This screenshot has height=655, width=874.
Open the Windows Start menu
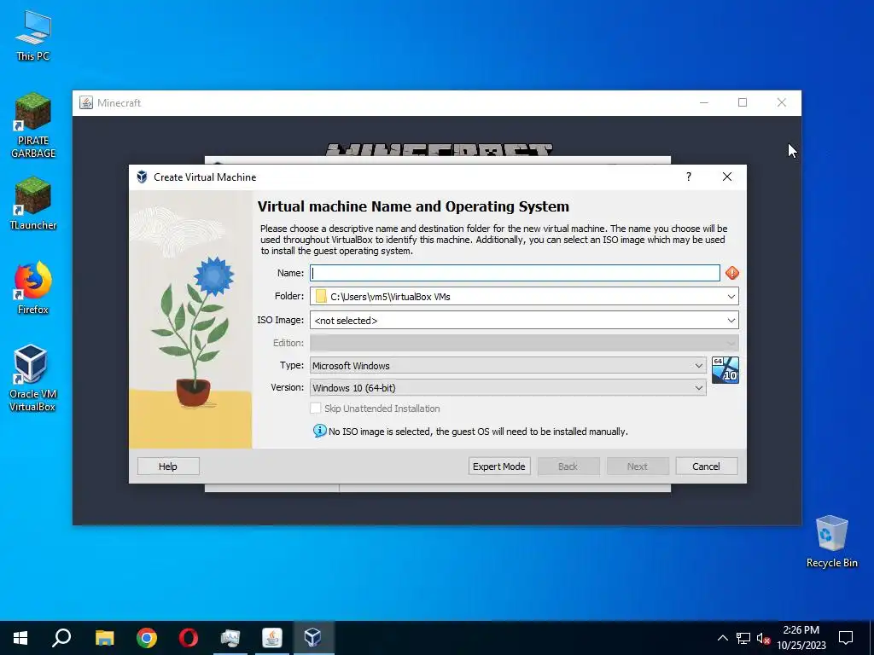tap(20, 638)
